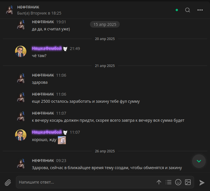Click НЕФТЯНИК username in the header
This screenshot has height=191, width=210.
[x=28, y=7]
